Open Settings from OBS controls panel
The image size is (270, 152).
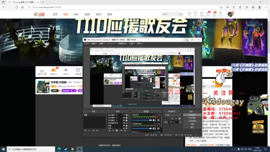(x=192, y=124)
